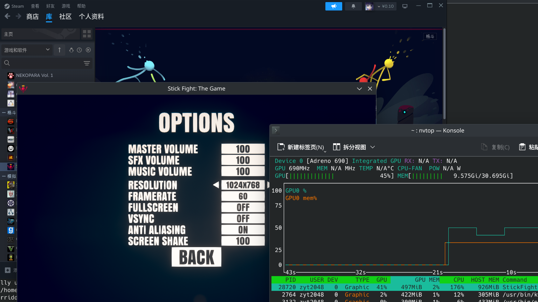Open the library advanced filter lines icon
538x302 pixels.
(x=87, y=63)
